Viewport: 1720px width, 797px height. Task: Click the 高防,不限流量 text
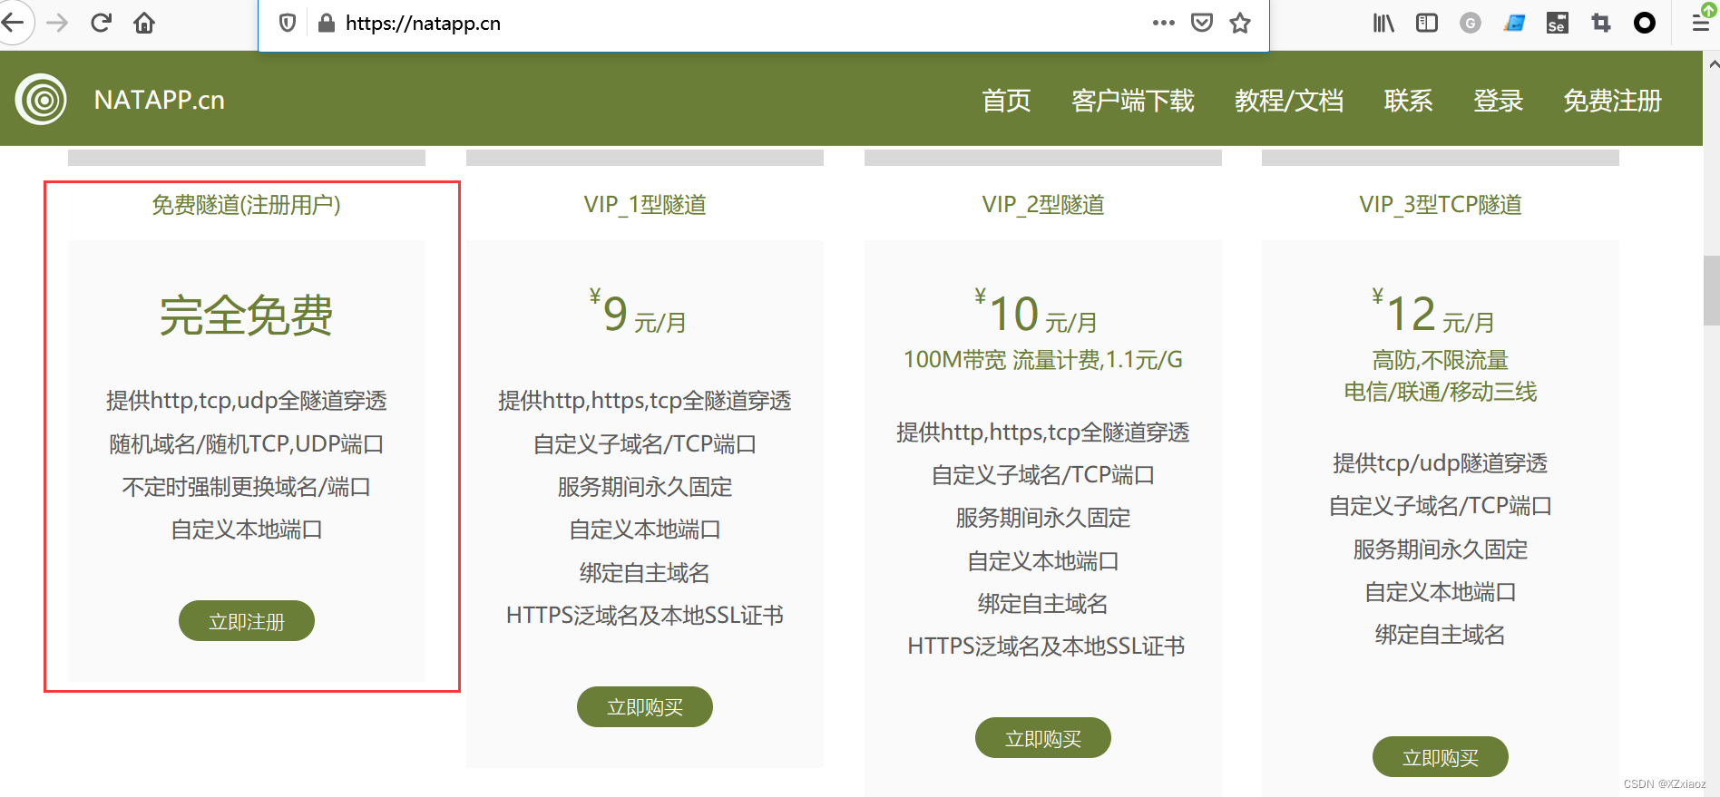pos(1441,360)
